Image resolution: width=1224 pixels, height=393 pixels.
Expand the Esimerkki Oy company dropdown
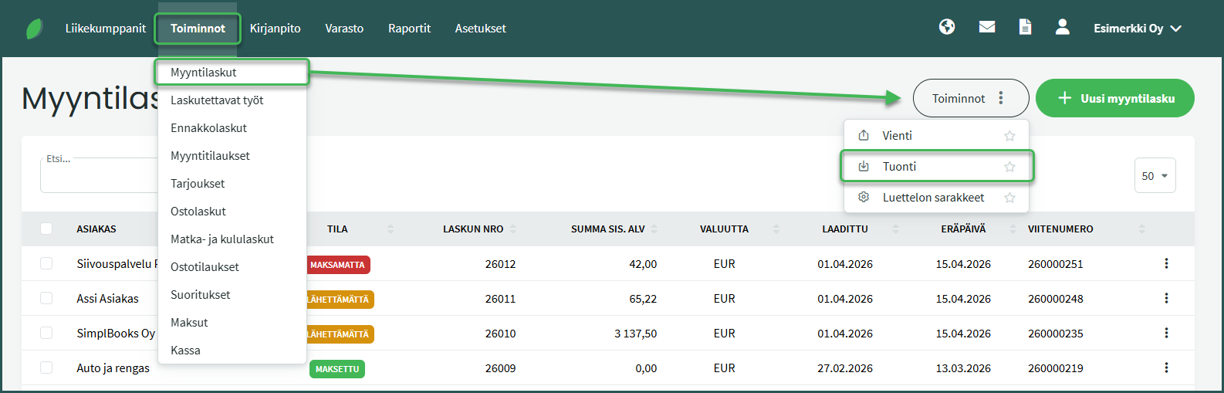pos(1138,28)
